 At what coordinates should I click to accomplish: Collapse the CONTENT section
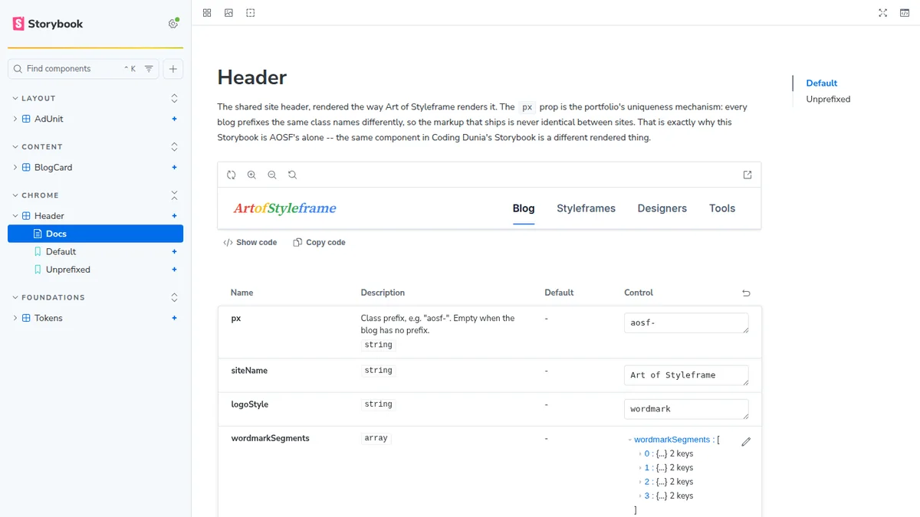38,146
